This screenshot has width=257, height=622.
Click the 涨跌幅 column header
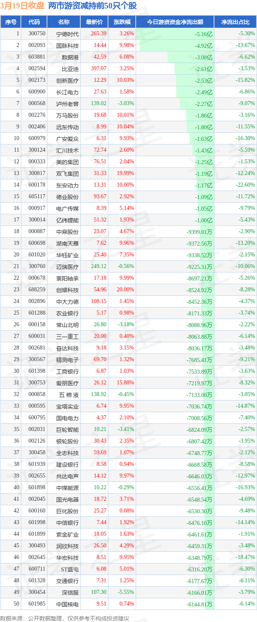click(x=122, y=22)
